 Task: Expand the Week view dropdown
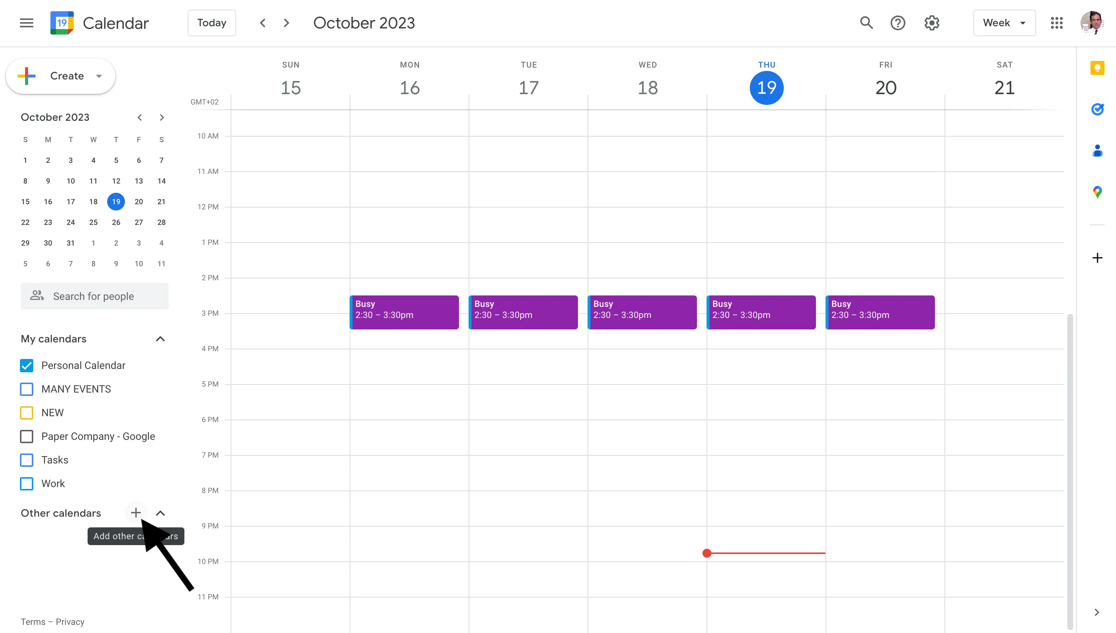coord(1005,22)
